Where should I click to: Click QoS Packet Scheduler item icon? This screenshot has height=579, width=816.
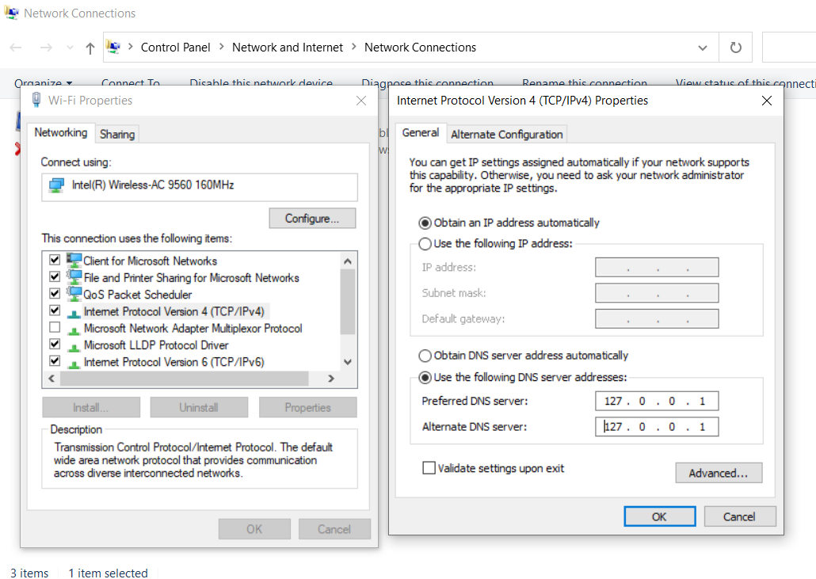[x=74, y=293]
